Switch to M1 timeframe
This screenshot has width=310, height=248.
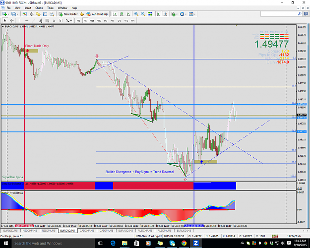78,20
